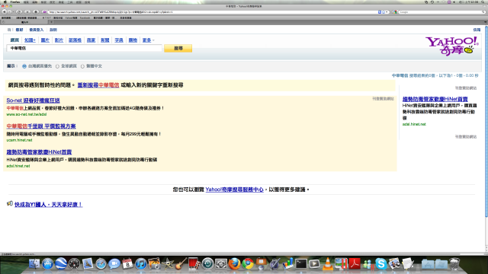
Task: Select the Traditional Chinese radio option
Action: coord(82,66)
